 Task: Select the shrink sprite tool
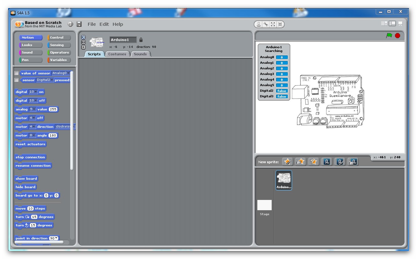point(280,24)
